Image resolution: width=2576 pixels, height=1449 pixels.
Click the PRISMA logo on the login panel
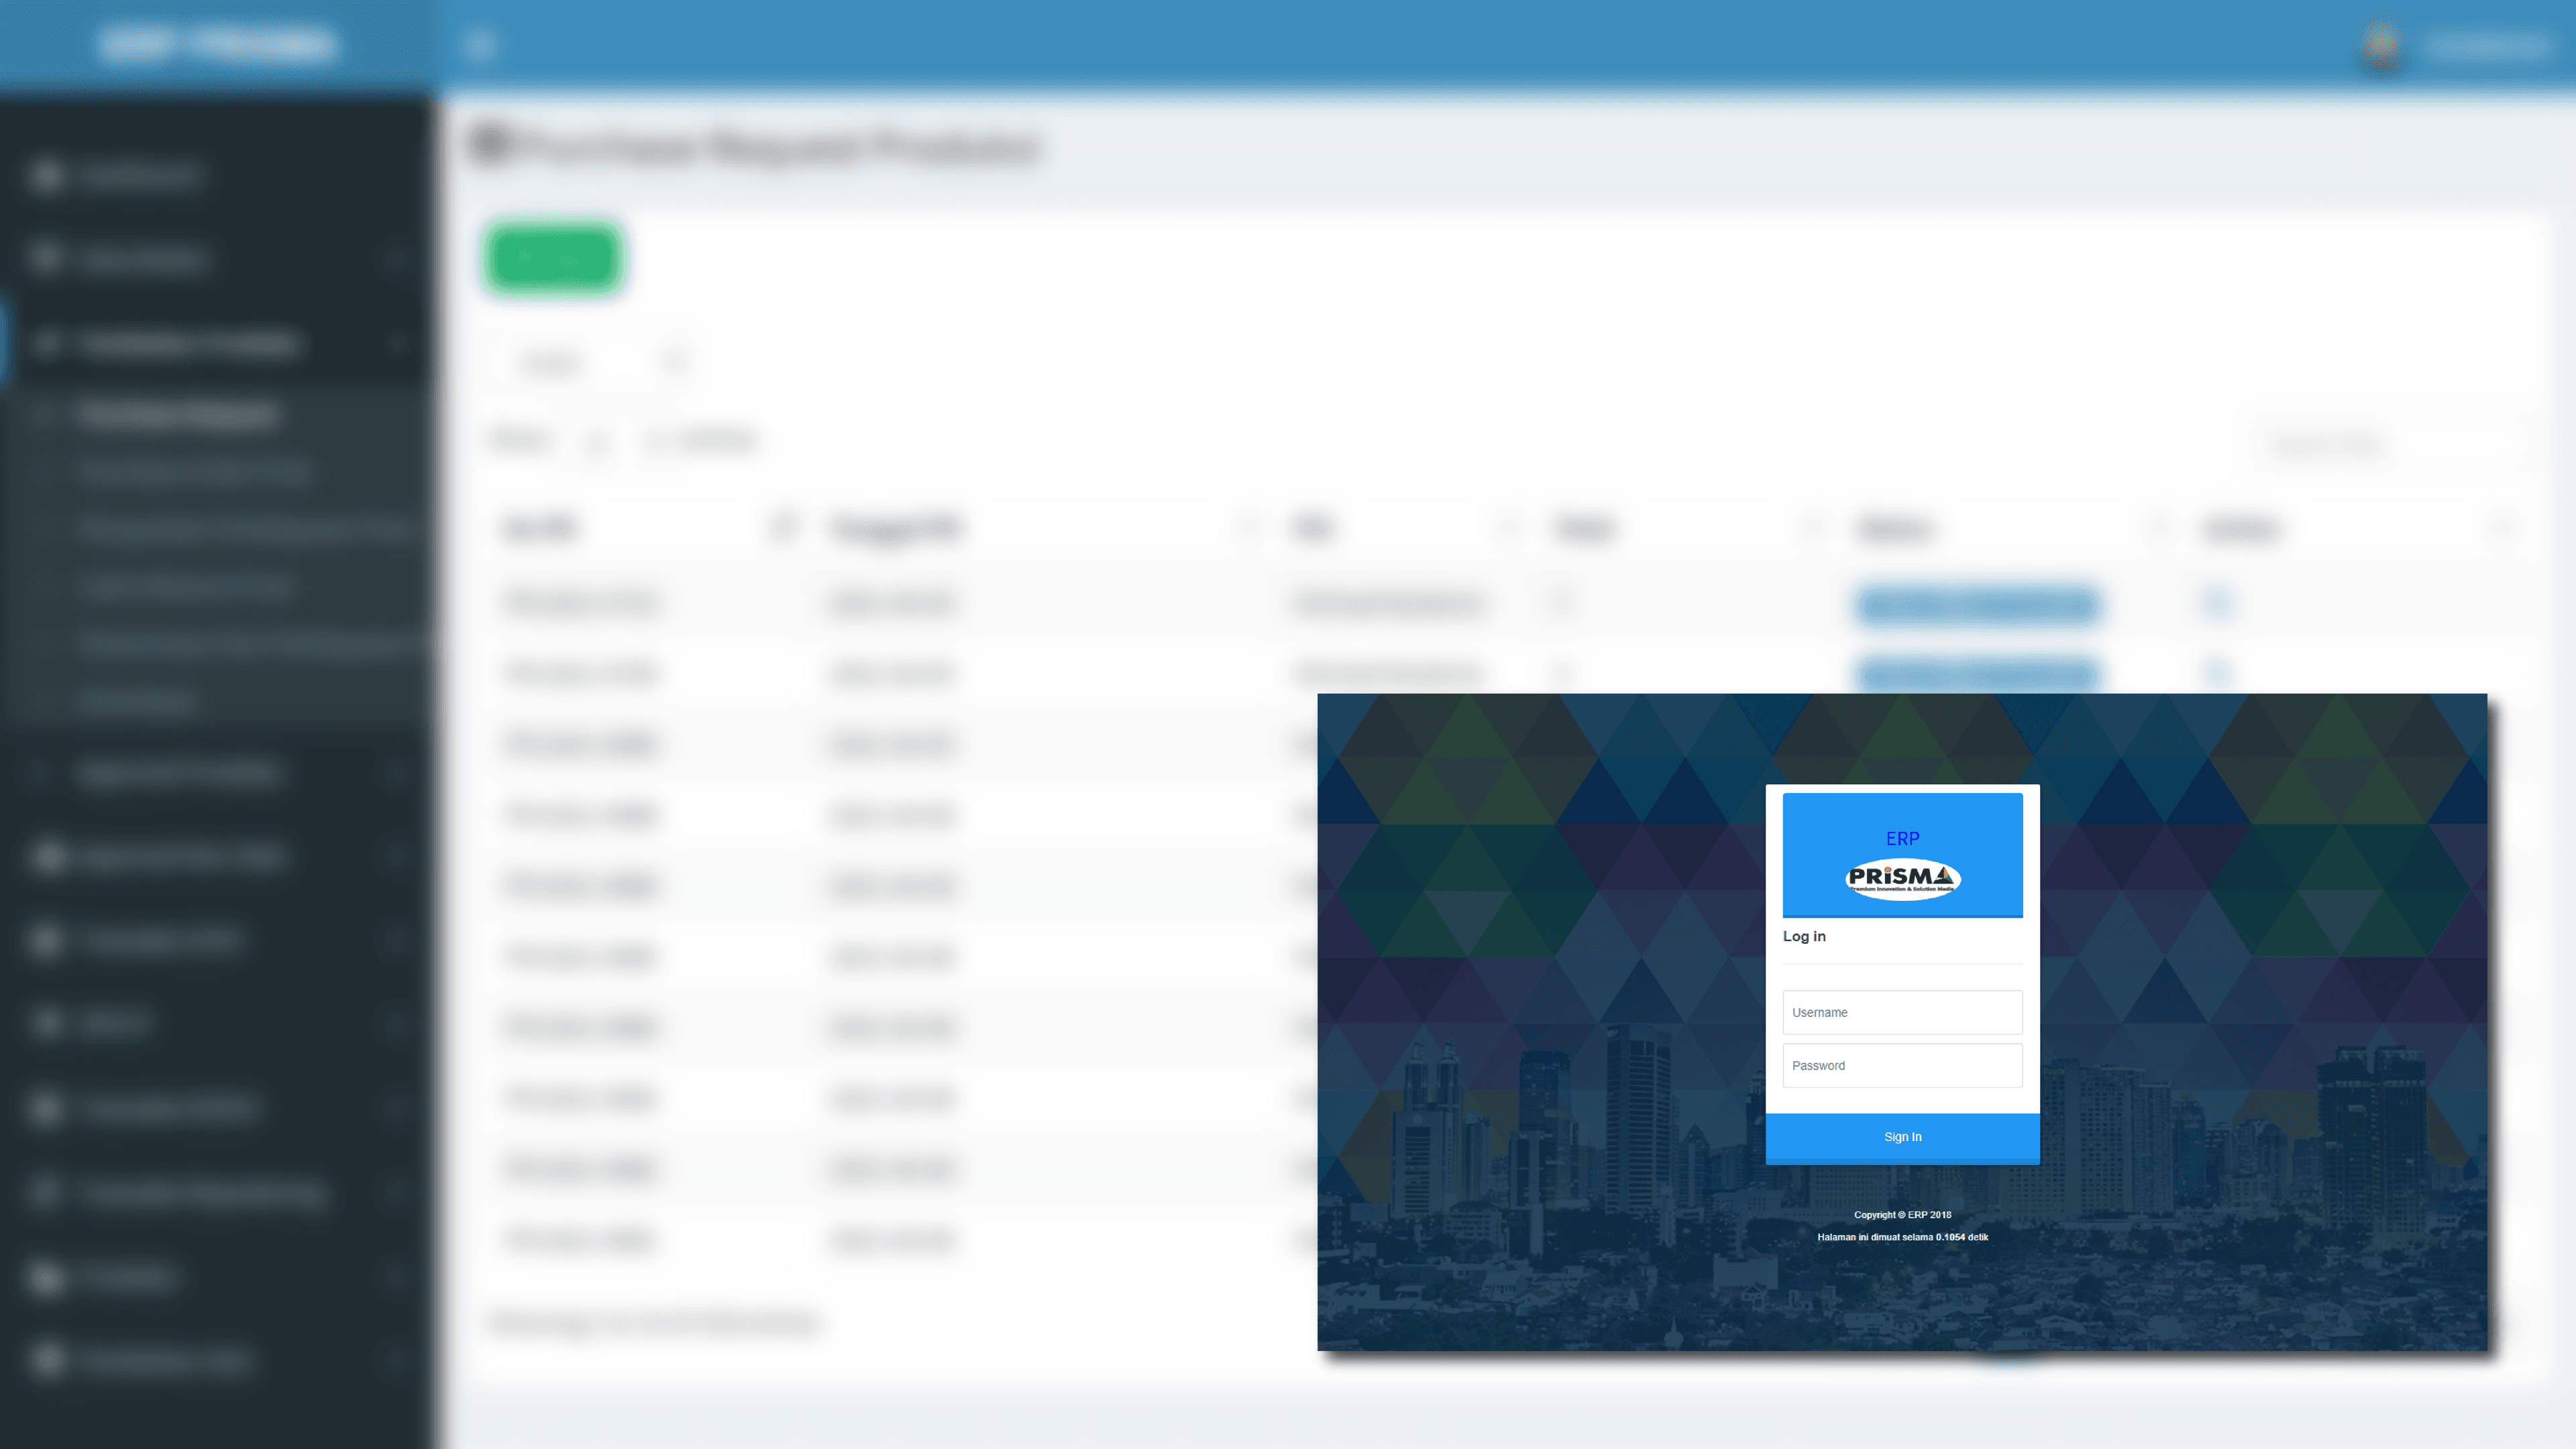point(1902,878)
